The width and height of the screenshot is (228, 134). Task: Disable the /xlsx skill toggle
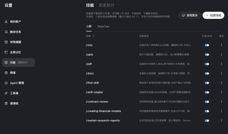click(x=207, y=45)
